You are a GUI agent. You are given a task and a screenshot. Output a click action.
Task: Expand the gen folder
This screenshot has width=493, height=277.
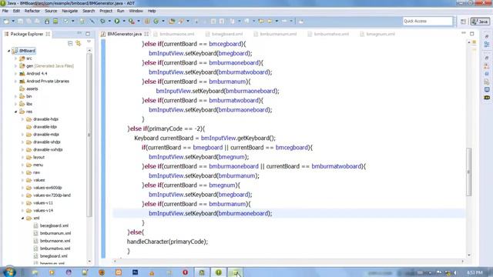(15, 66)
